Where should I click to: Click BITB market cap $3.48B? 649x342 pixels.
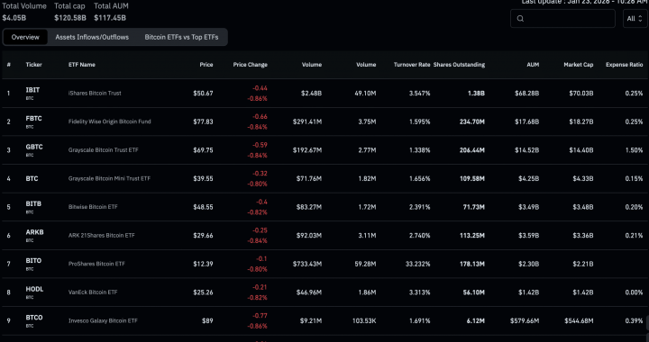pos(583,206)
